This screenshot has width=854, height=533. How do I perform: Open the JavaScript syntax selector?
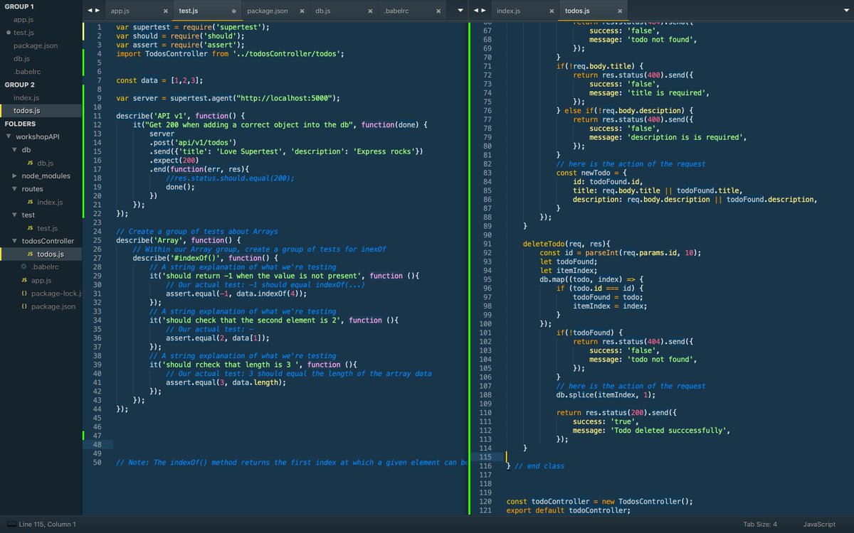(819, 524)
